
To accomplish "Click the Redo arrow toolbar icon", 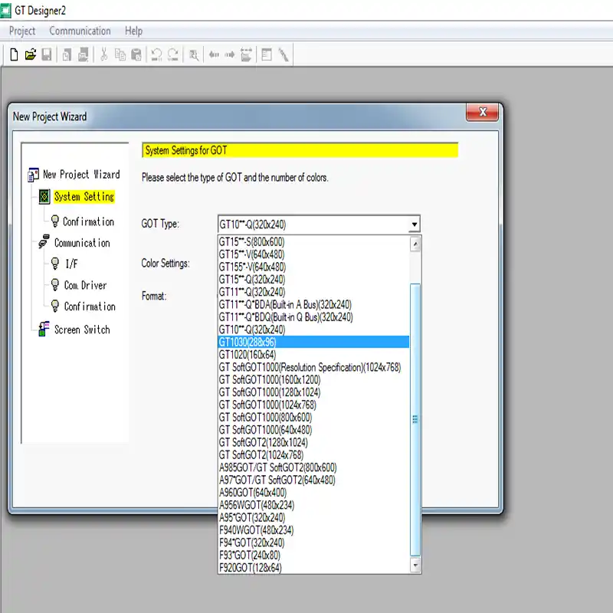I will click(173, 54).
